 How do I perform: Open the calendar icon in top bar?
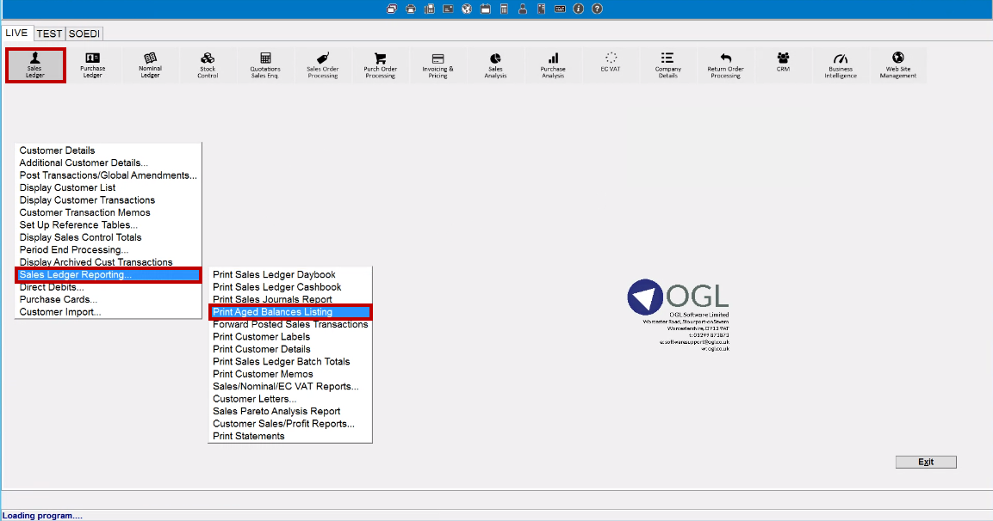(485, 9)
